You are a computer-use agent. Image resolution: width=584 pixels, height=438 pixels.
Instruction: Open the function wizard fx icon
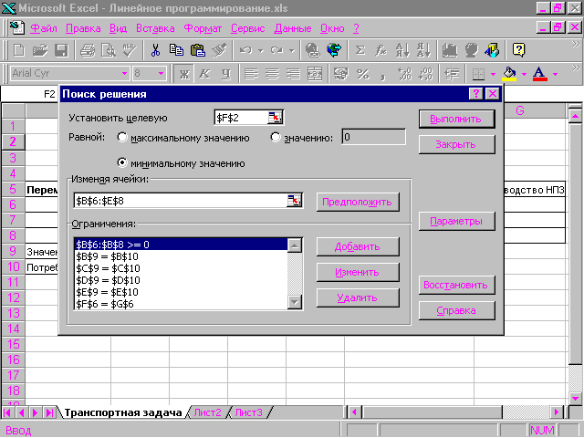click(x=381, y=50)
